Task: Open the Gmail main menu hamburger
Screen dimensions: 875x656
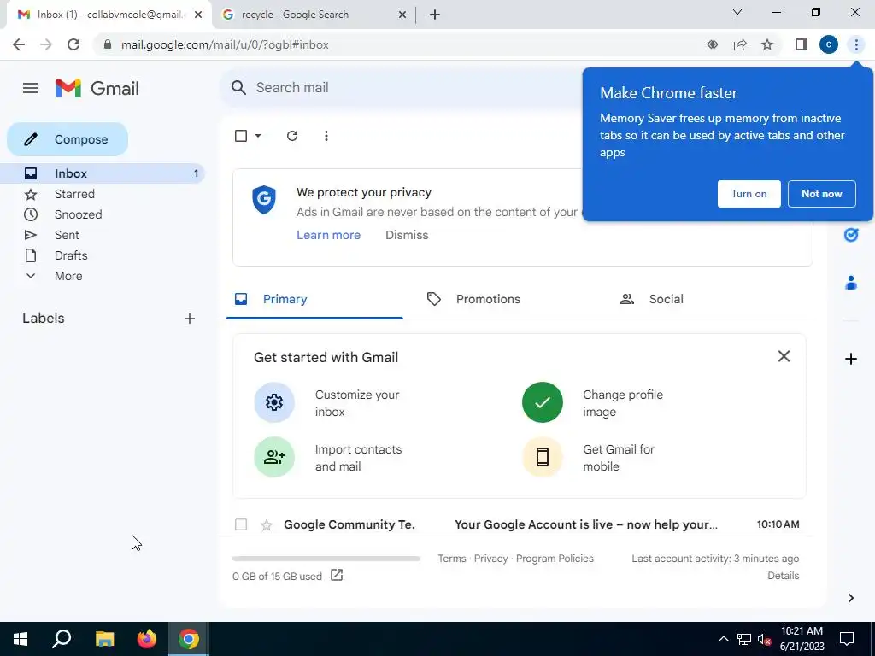Action: point(31,88)
